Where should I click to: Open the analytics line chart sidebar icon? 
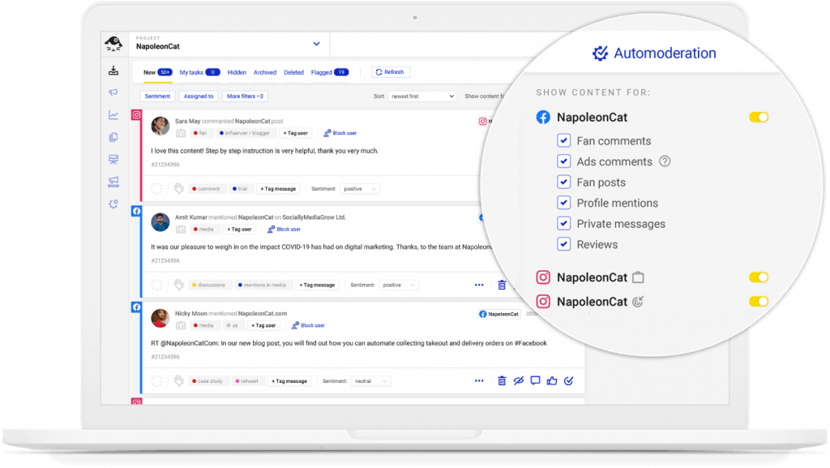tap(113, 115)
